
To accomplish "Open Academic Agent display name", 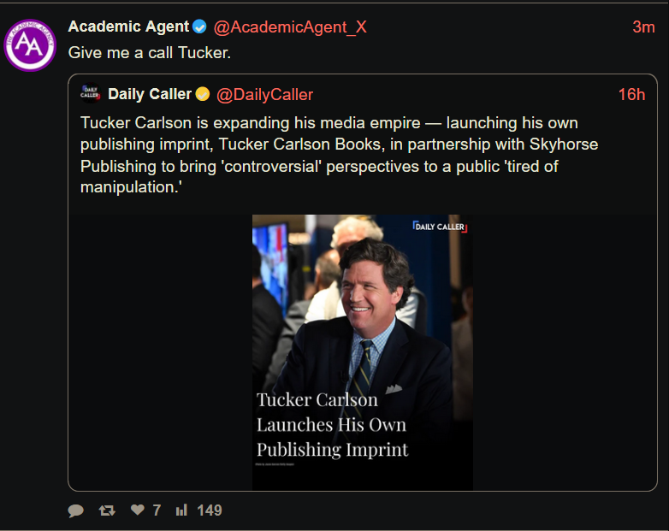I will (x=128, y=27).
